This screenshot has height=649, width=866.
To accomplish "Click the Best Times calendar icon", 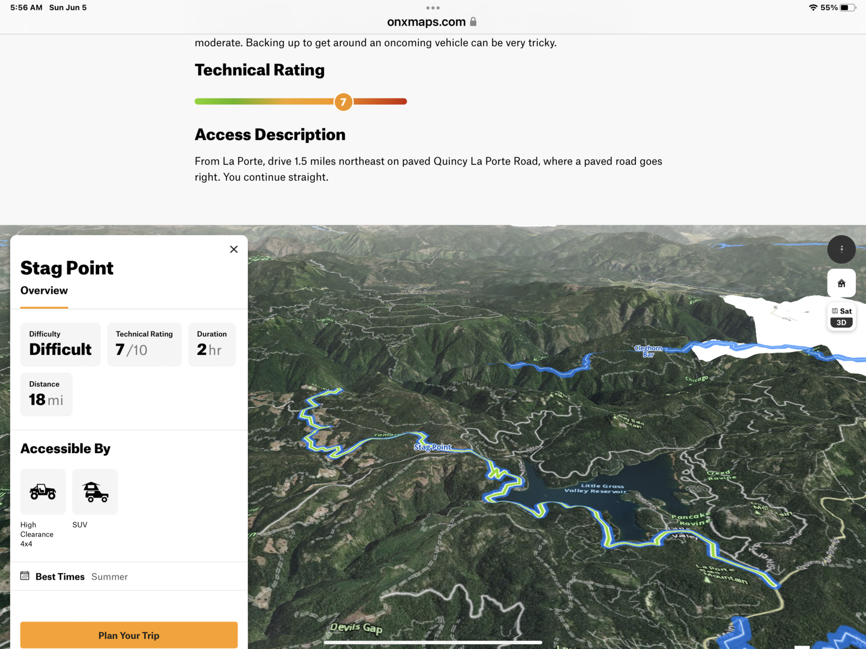I will (x=25, y=576).
